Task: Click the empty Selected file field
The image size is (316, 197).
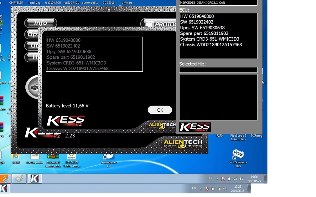Action: pos(218,70)
